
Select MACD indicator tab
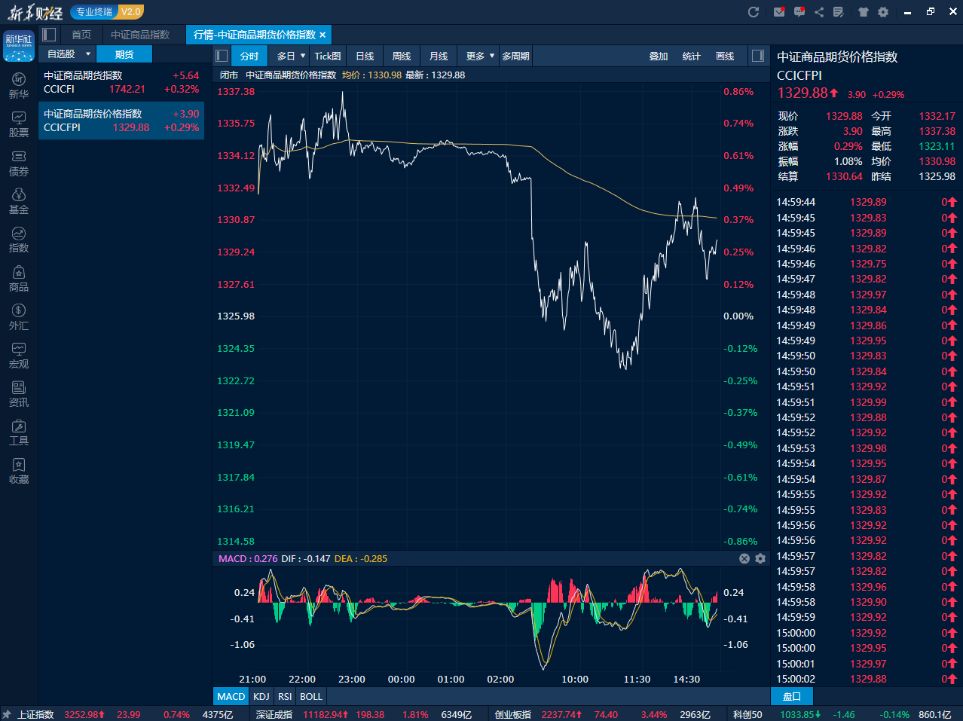coord(231,696)
